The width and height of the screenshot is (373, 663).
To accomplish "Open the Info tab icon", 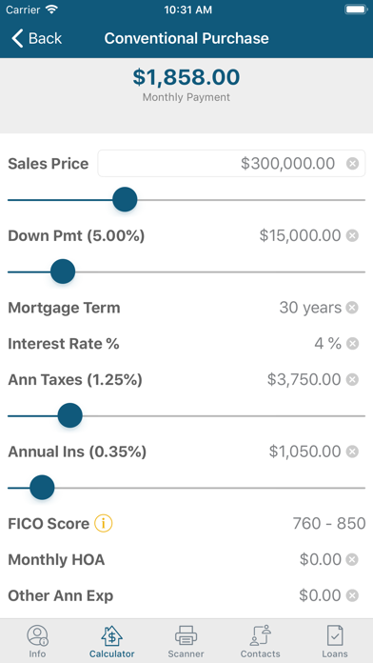I will click(x=38, y=635).
